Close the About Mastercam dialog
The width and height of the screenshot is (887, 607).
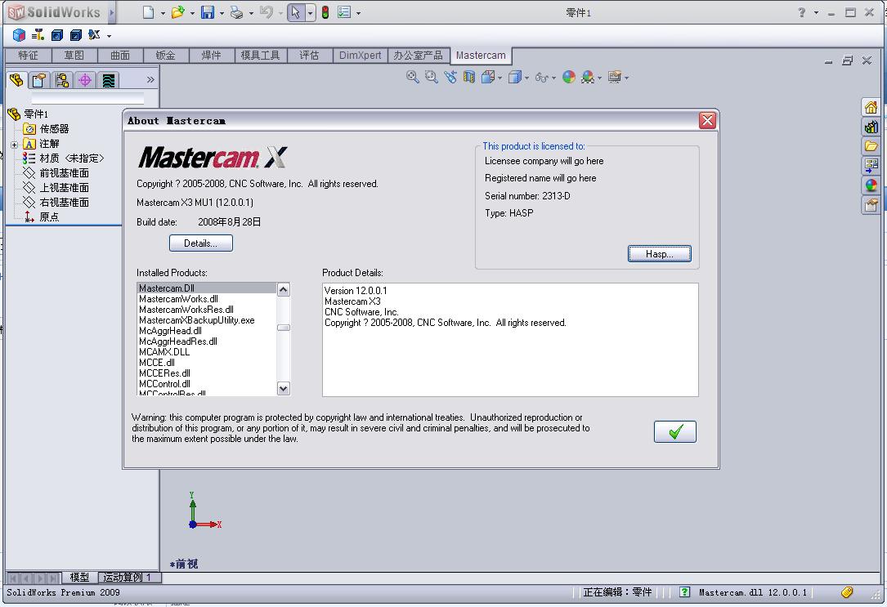click(707, 120)
